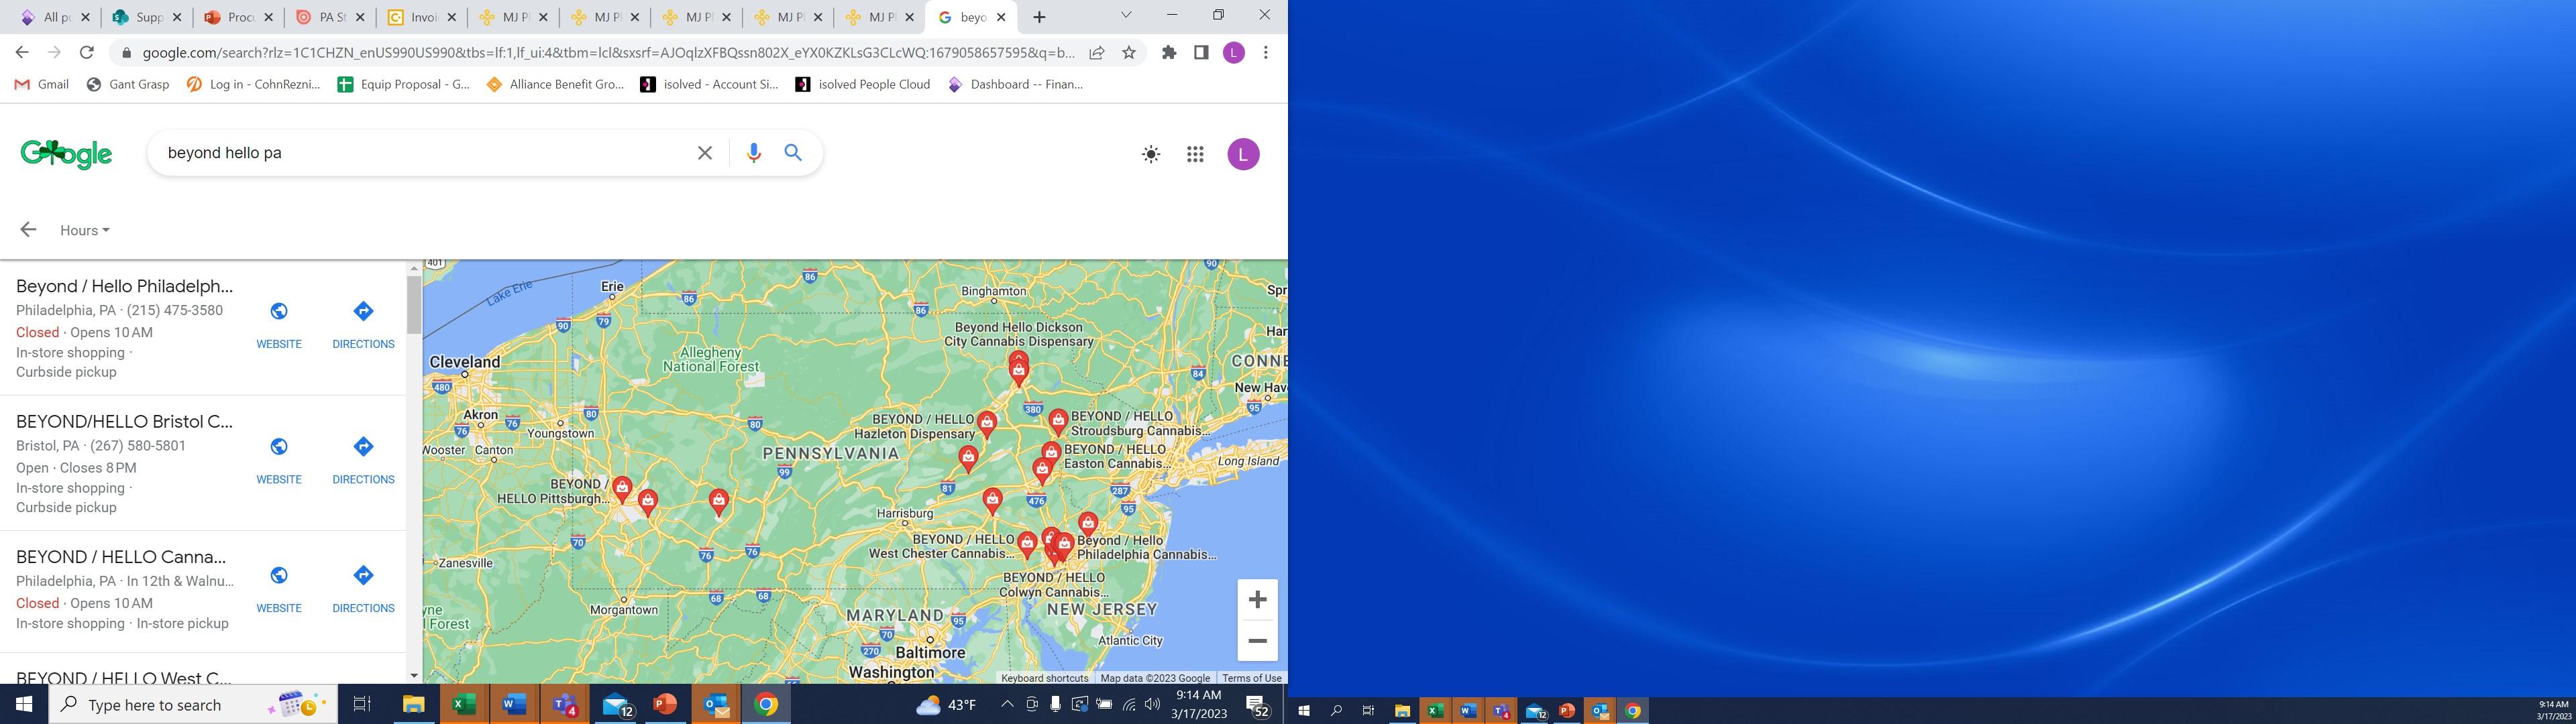
Task: Toggle dark theme sun icon
Action: tap(1151, 154)
